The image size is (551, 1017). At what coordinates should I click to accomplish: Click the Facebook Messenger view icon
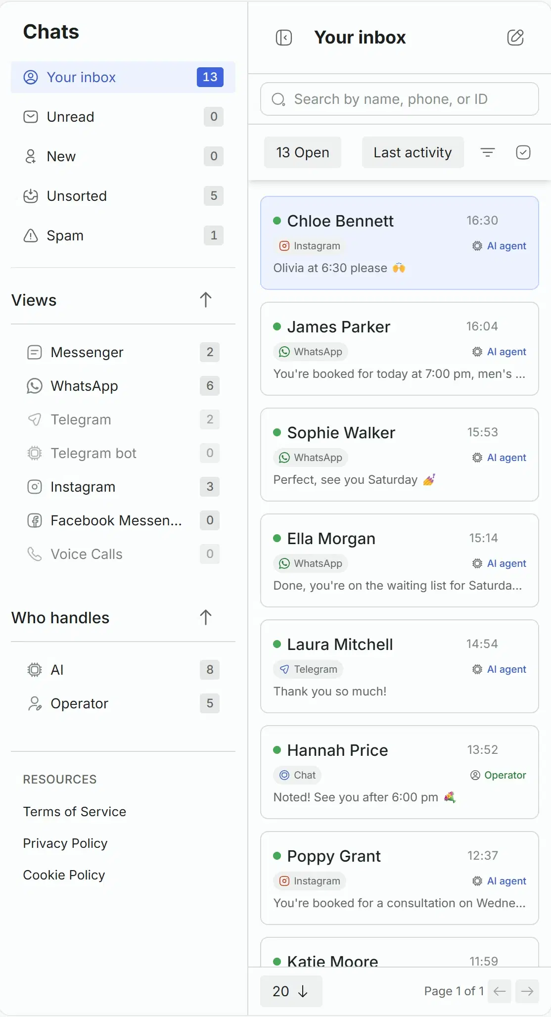coord(35,520)
